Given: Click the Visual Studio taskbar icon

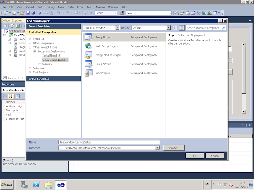Looking at the screenshot, I should 61,185.
